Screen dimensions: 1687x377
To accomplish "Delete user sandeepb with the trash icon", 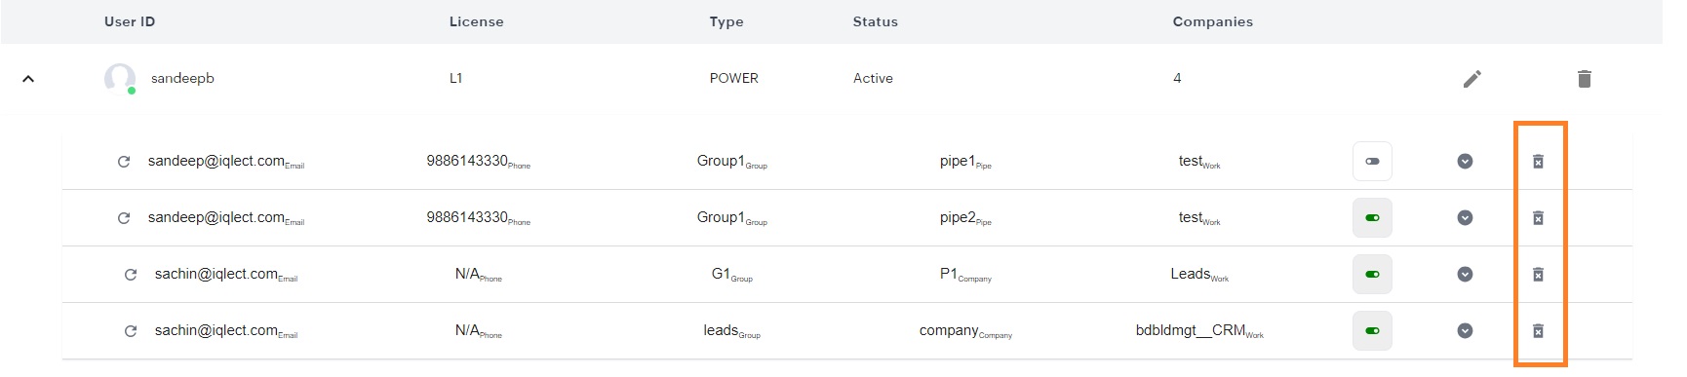I will pyautogui.click(x=1584, y=79).
